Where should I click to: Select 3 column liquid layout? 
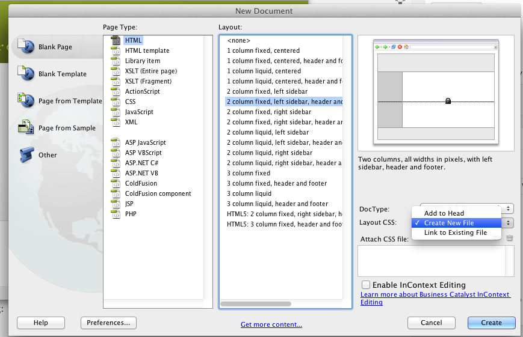(249, 193)
